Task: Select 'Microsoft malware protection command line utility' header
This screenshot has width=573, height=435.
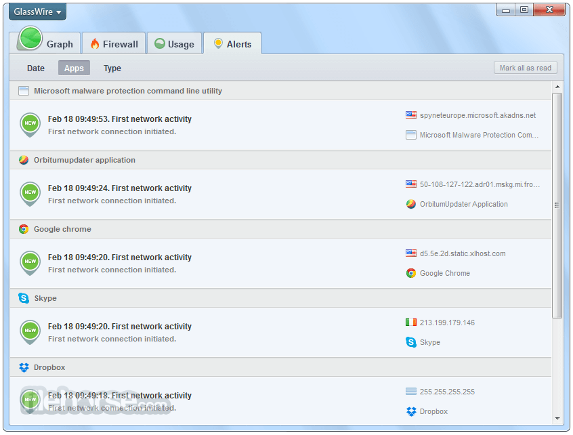Action: [128, 91]
